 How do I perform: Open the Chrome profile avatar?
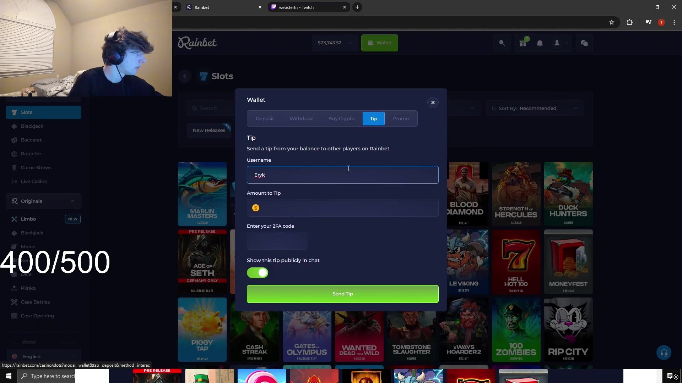(x=661, y=22)
